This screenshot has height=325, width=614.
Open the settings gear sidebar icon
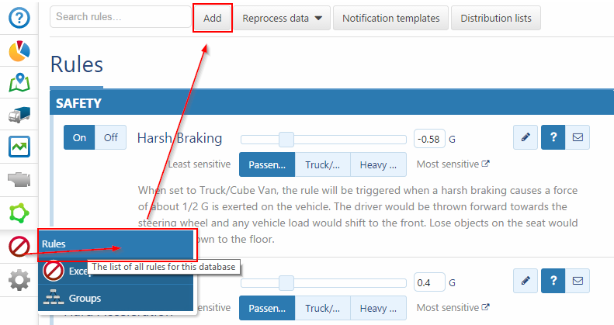pos(19,279)
